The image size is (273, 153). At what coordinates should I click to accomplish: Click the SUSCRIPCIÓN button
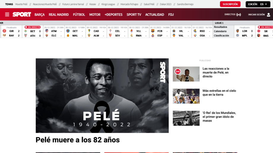click(x=230, y=4)
